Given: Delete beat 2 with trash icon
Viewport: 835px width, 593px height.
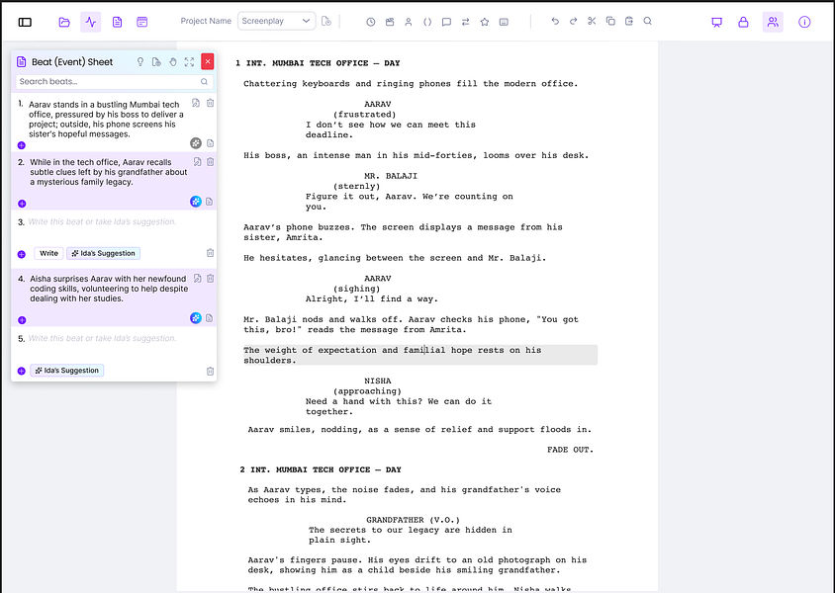Looking at the screenshot, I should tap(211, 162).
